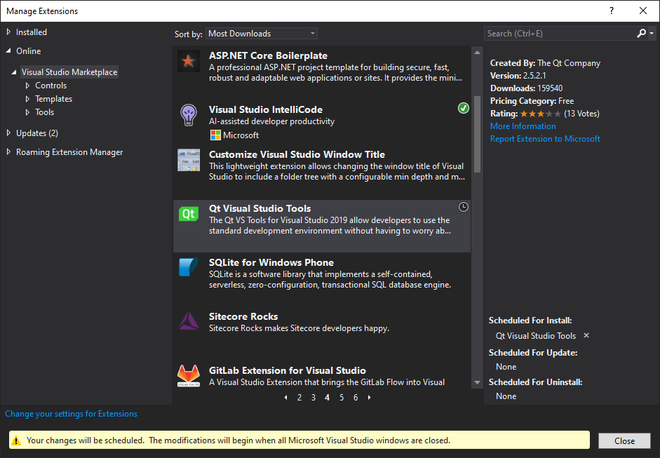Expand the Roaming Extension Manager node
Image resolution: width=660 pixels, height=458 pixels.
pos(8,152)
